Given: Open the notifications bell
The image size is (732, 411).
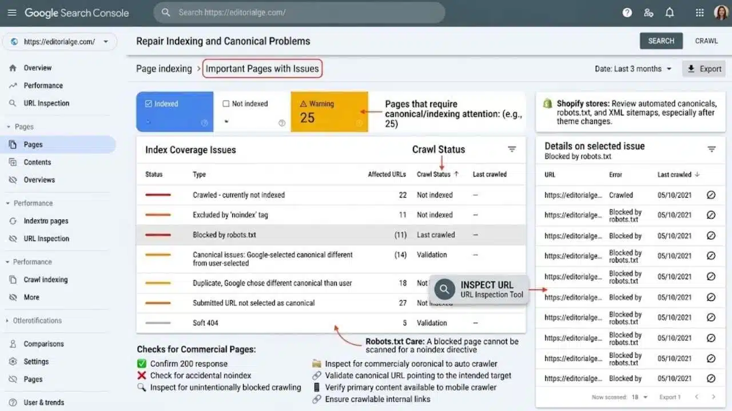Looking at the screenshot, I should tap(670, 13).
